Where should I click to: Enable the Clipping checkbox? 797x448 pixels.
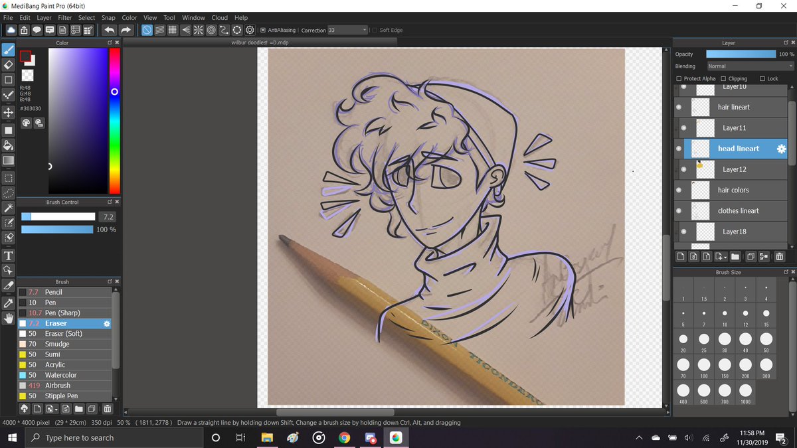(723, 78)
